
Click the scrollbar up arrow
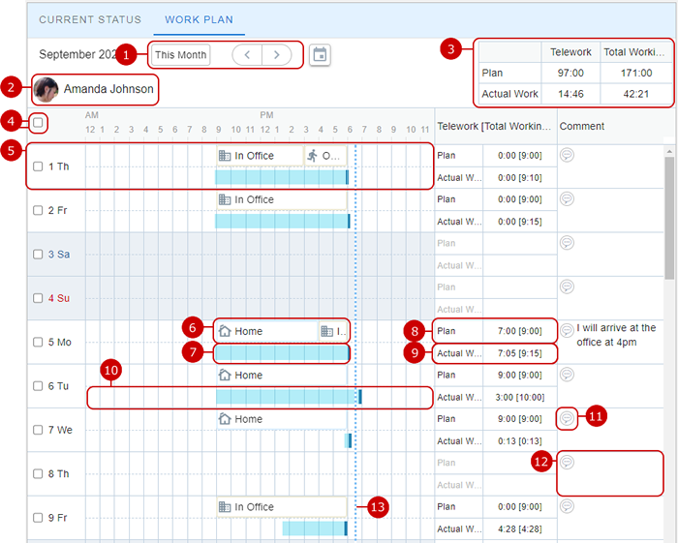(669, 151)
